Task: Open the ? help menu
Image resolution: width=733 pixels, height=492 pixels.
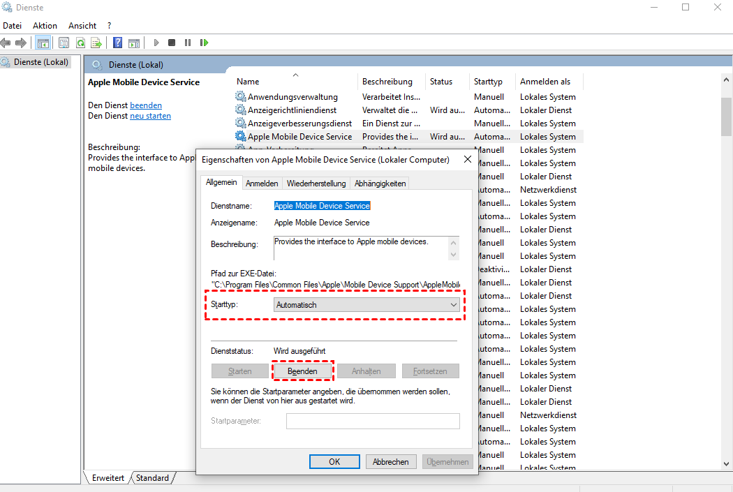Action: [110, 26]
